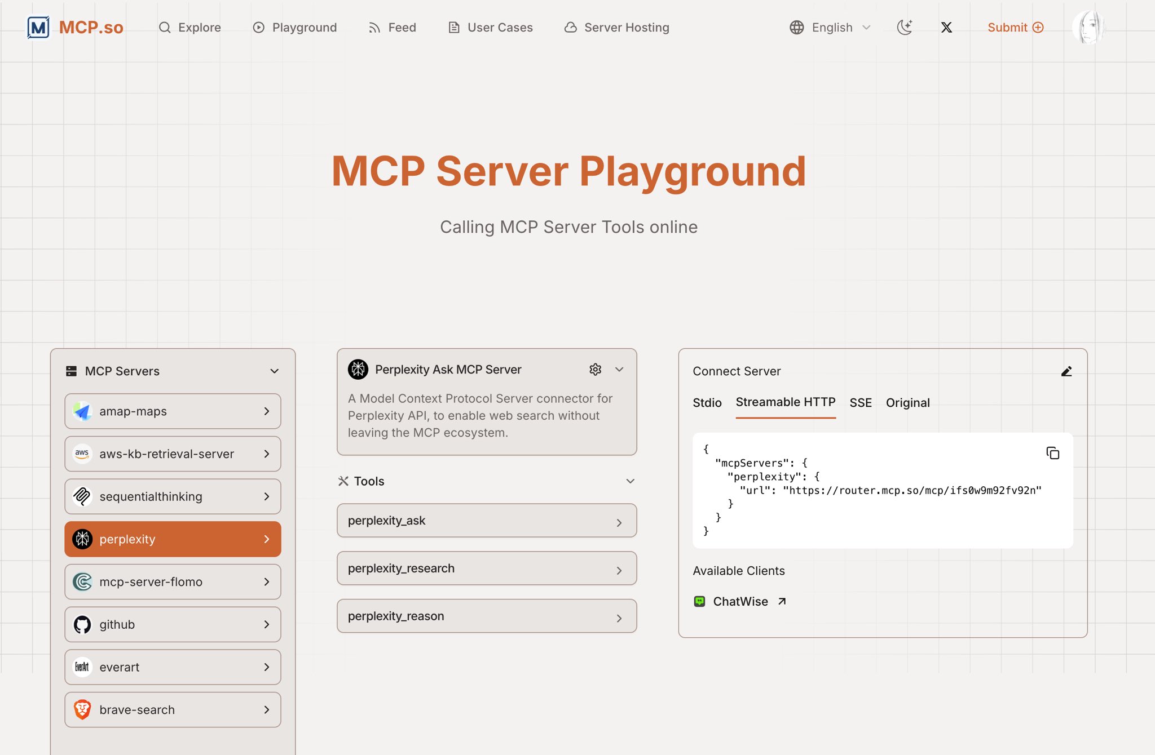The image size is (1155, 755).
Task: Expand the perplexity_research tool
Action: [487, 568]
